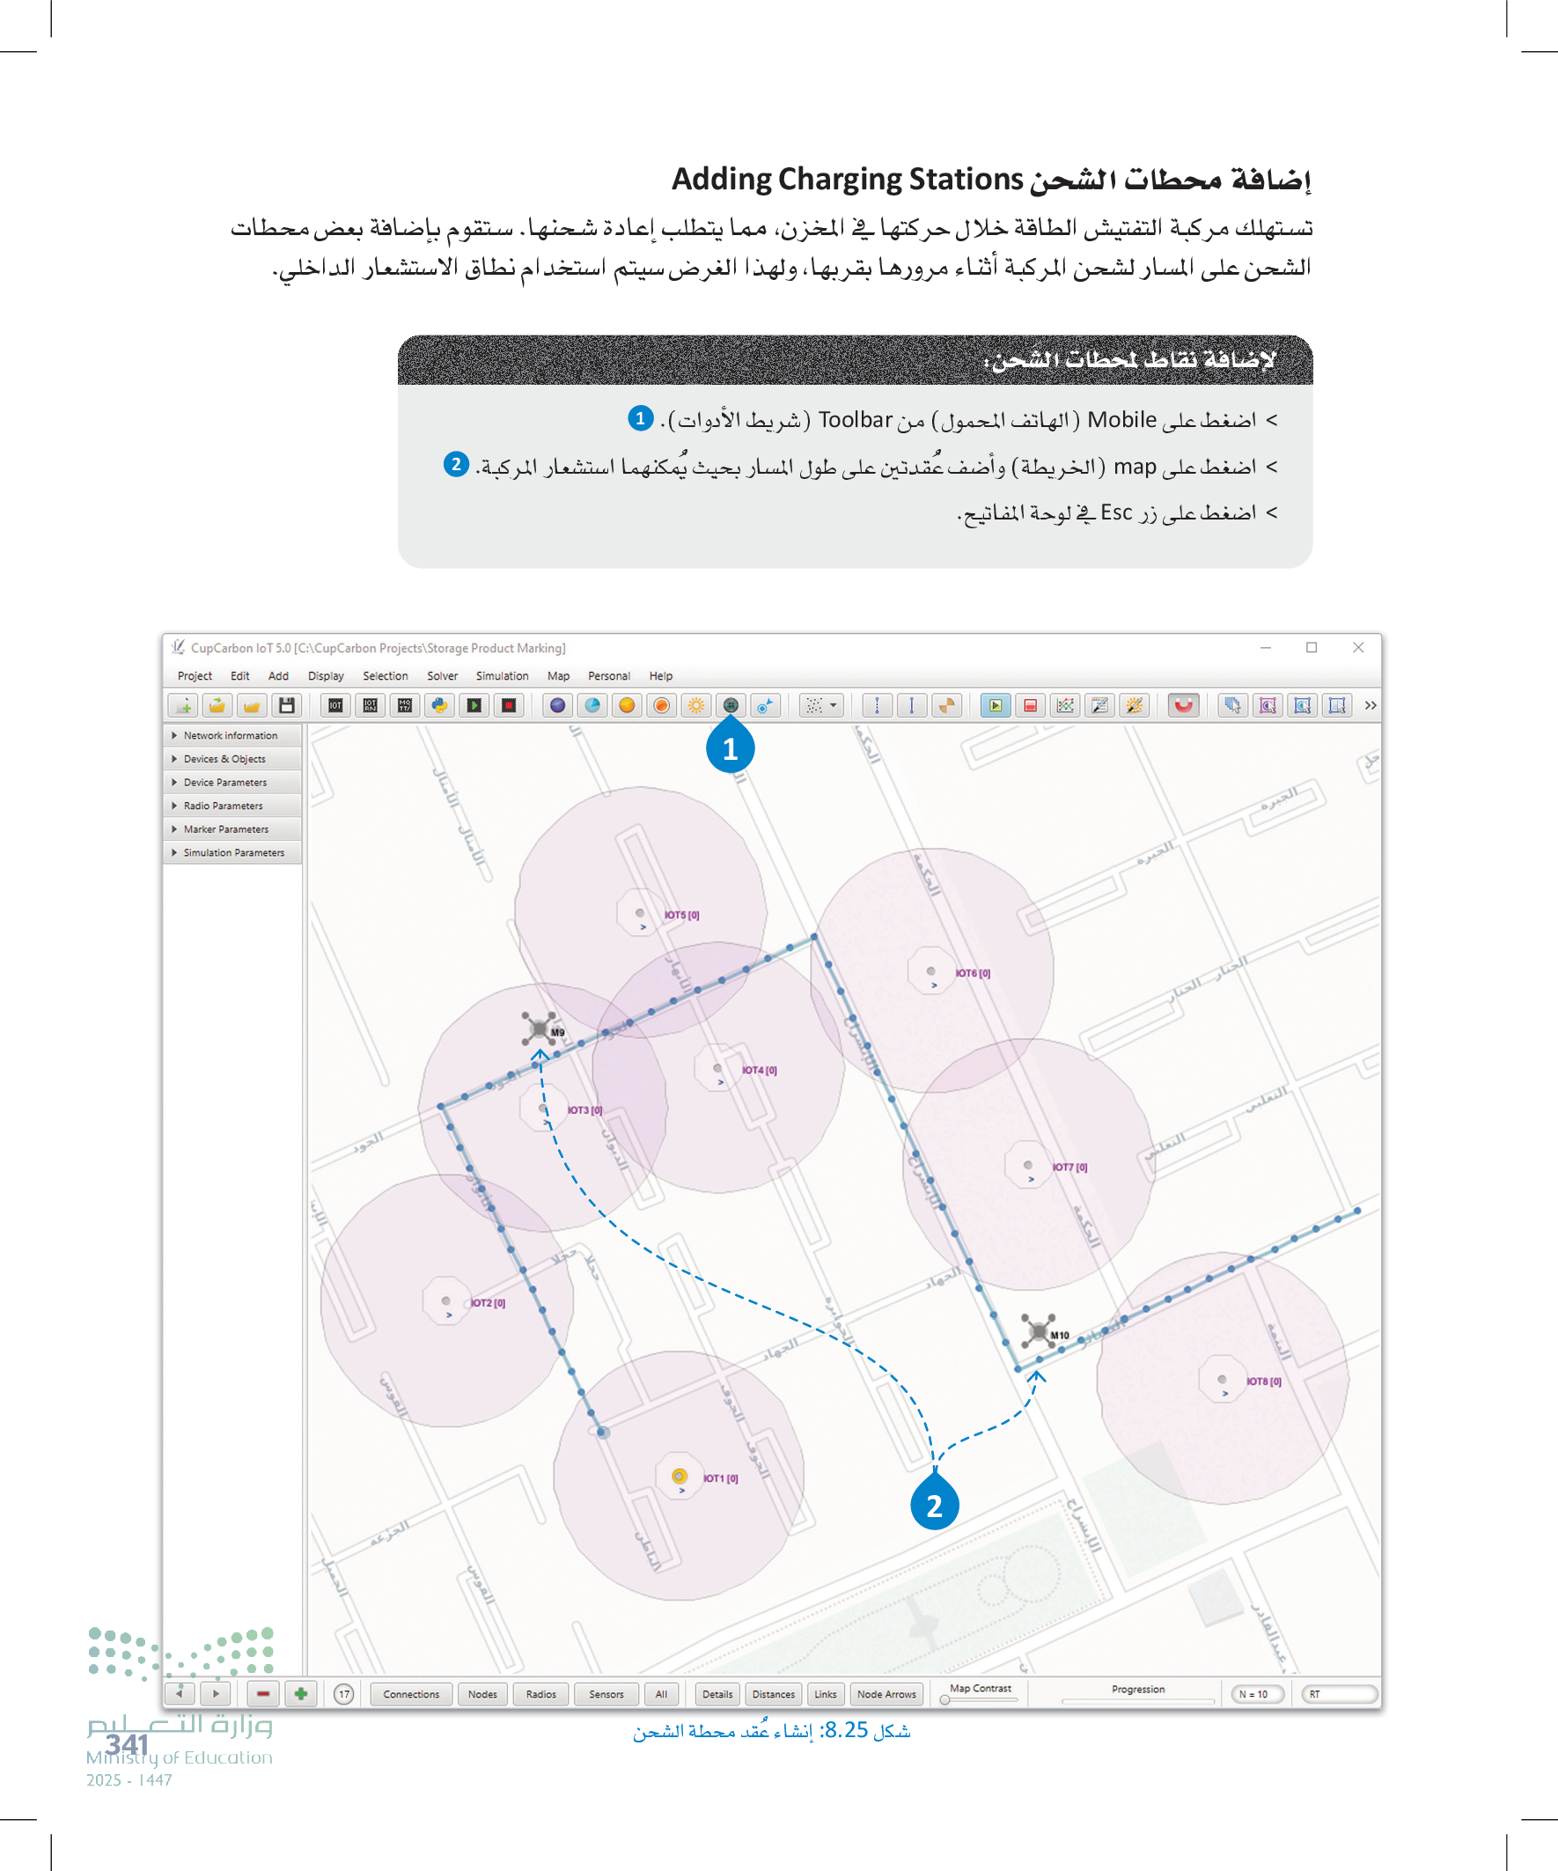Viewport: 1558px width, 1871px height.
Task: Expand the Network information panel
Action: click(x=231, y=736)
